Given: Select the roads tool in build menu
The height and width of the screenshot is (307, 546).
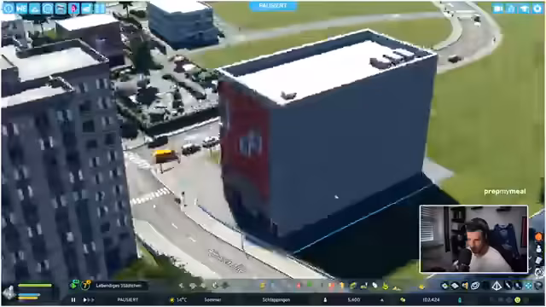Looking at the screenshot, I should [x=182, y=286].
